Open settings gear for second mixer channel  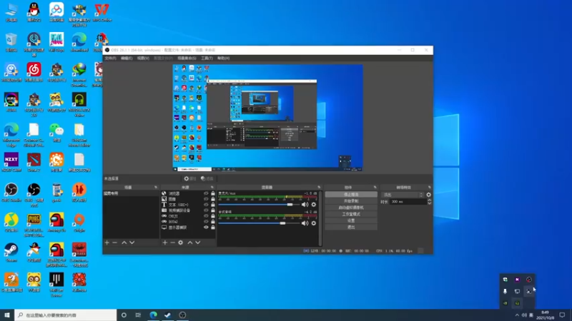pos(313,223)
